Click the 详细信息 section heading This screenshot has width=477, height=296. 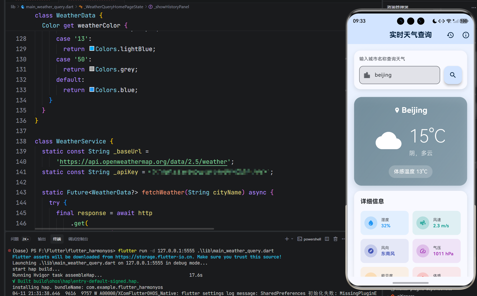coord(372,201)
